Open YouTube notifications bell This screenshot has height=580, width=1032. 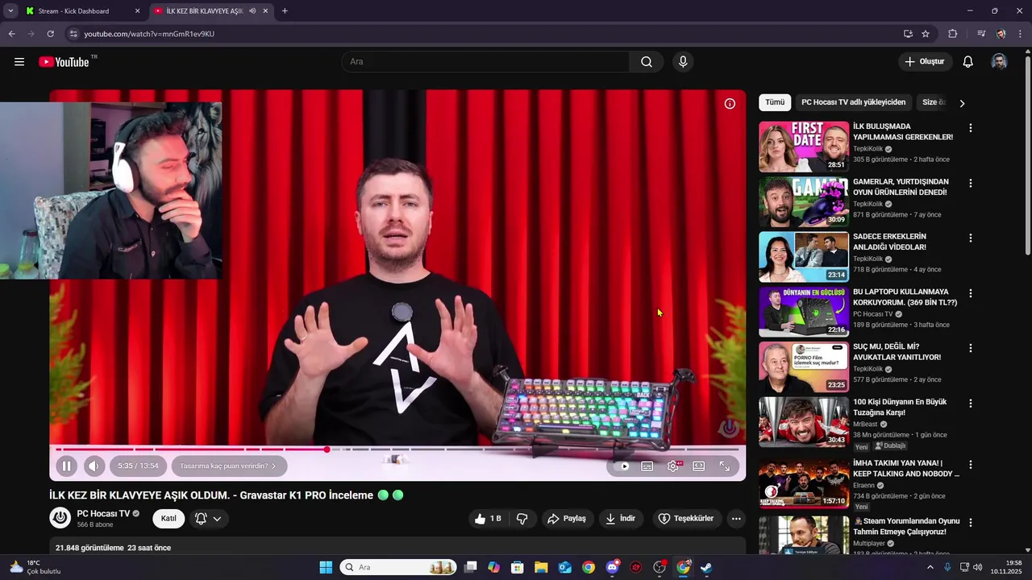pos(968,62)
